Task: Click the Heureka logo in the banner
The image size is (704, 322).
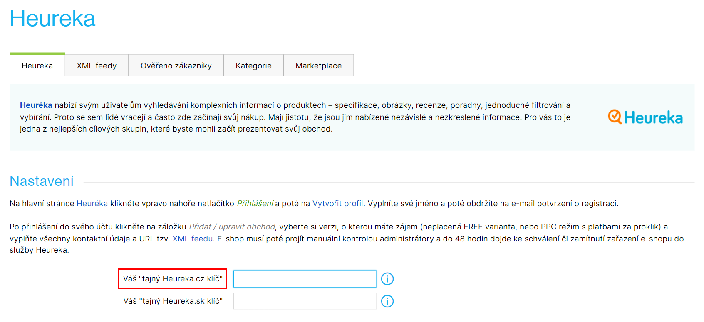Action: pyautogui.click(x=645, y=117)
